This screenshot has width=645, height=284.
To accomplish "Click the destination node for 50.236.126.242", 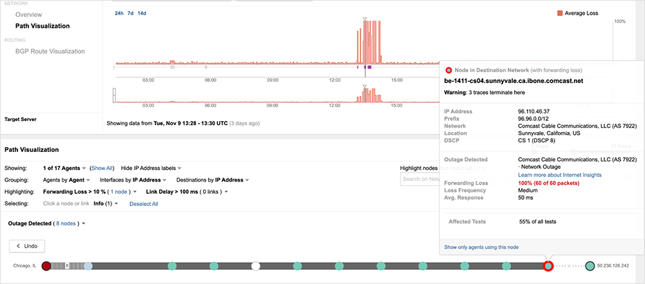I will pyautogui.click(x=590, y=265).
